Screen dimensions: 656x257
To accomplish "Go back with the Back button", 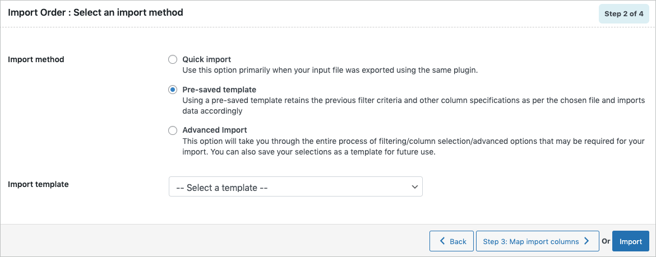I will coord(452,241).
